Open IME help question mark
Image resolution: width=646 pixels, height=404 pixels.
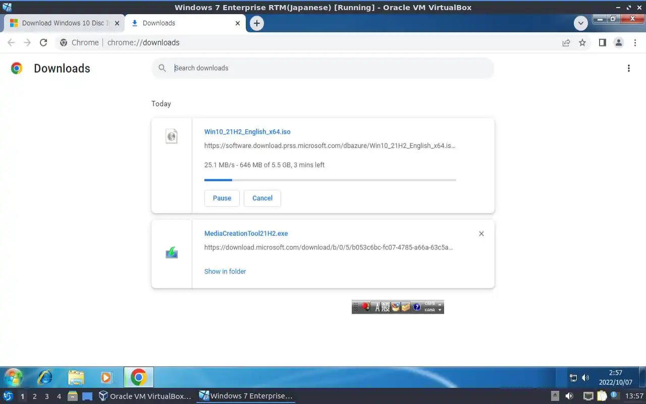[417, 307]
